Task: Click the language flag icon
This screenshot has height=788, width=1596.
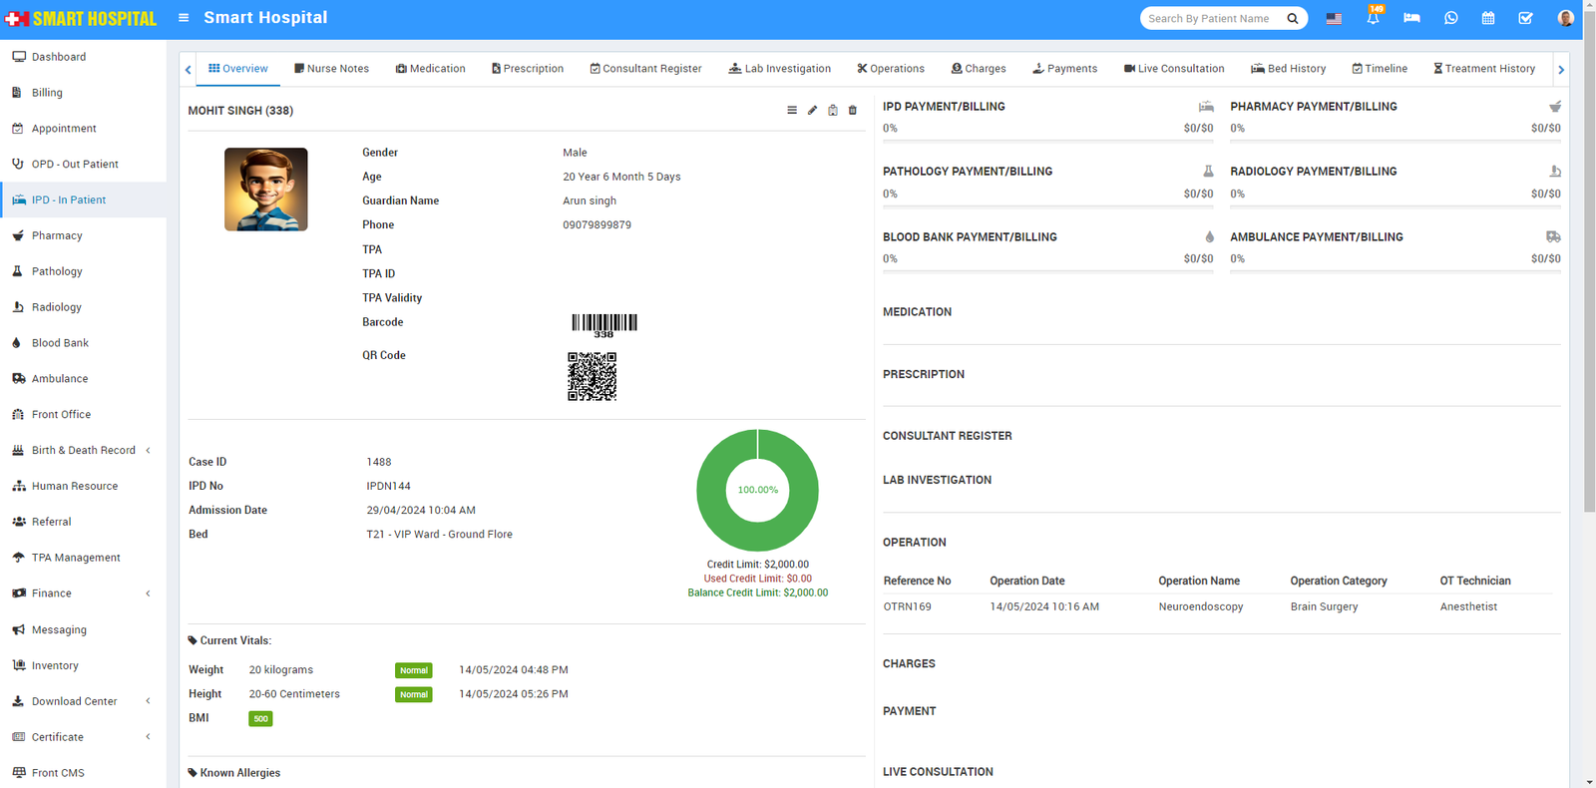Action: (x=1334, y=19)
